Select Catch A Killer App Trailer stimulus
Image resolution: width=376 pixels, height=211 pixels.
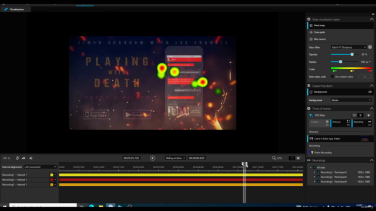click(341, 139)
